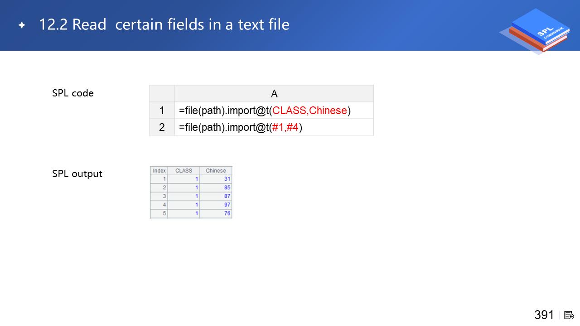The height and width of the screenshot is (326, 580).
Task: Click the CLASS column header in output
Action: (184, 171)
